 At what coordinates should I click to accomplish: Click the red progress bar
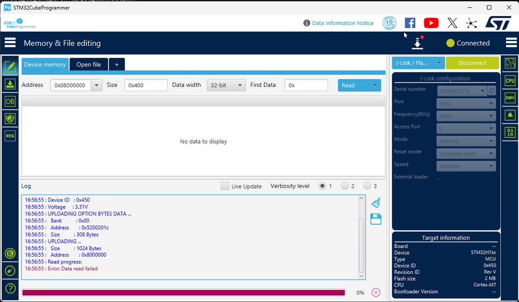(184, 293)
